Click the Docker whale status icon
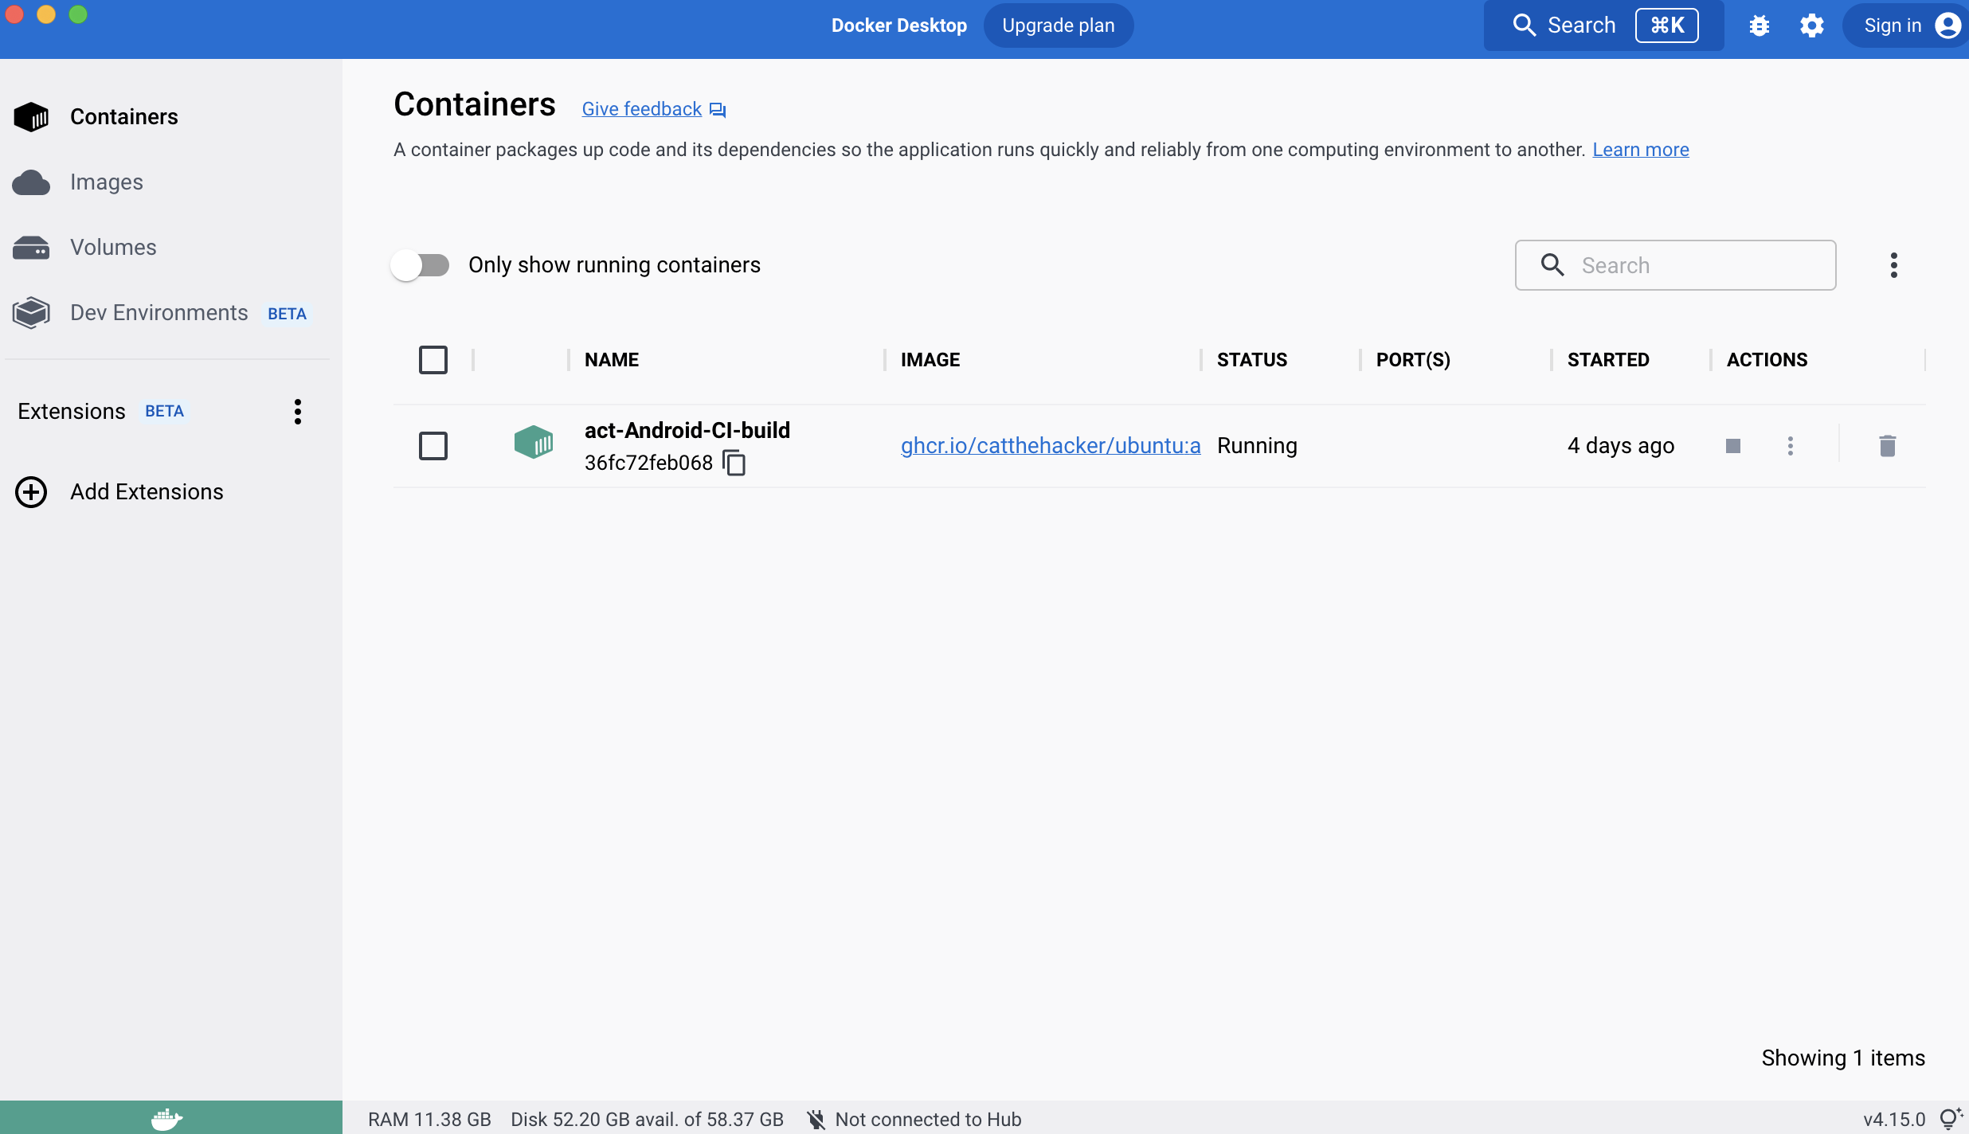This screenshot has width=1969, height=1134. pyautogui.click(x=166, y=1118)
